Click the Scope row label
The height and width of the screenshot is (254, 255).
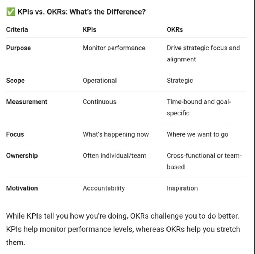[x=16, y=81]
